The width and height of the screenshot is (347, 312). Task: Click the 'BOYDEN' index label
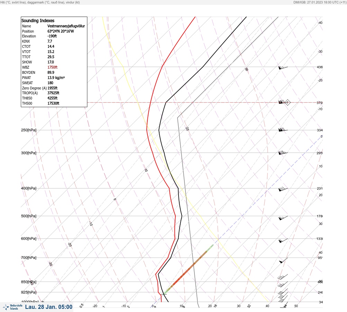tap(29, 72)
